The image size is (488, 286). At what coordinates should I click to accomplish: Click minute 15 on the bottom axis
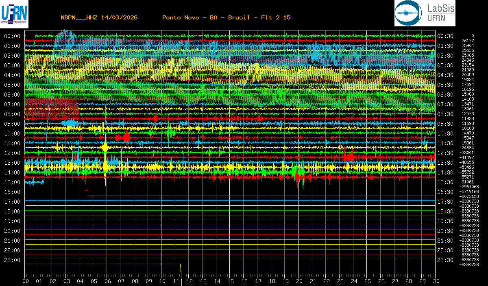click(230, 281)
